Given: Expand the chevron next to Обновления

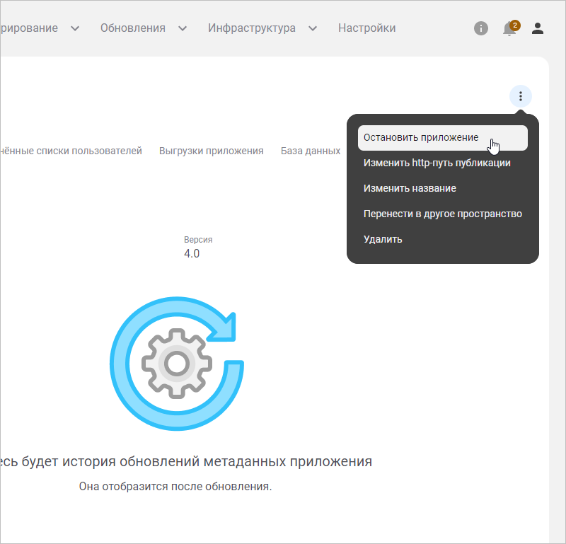Looking at the screenshot, I should point(183,28).
